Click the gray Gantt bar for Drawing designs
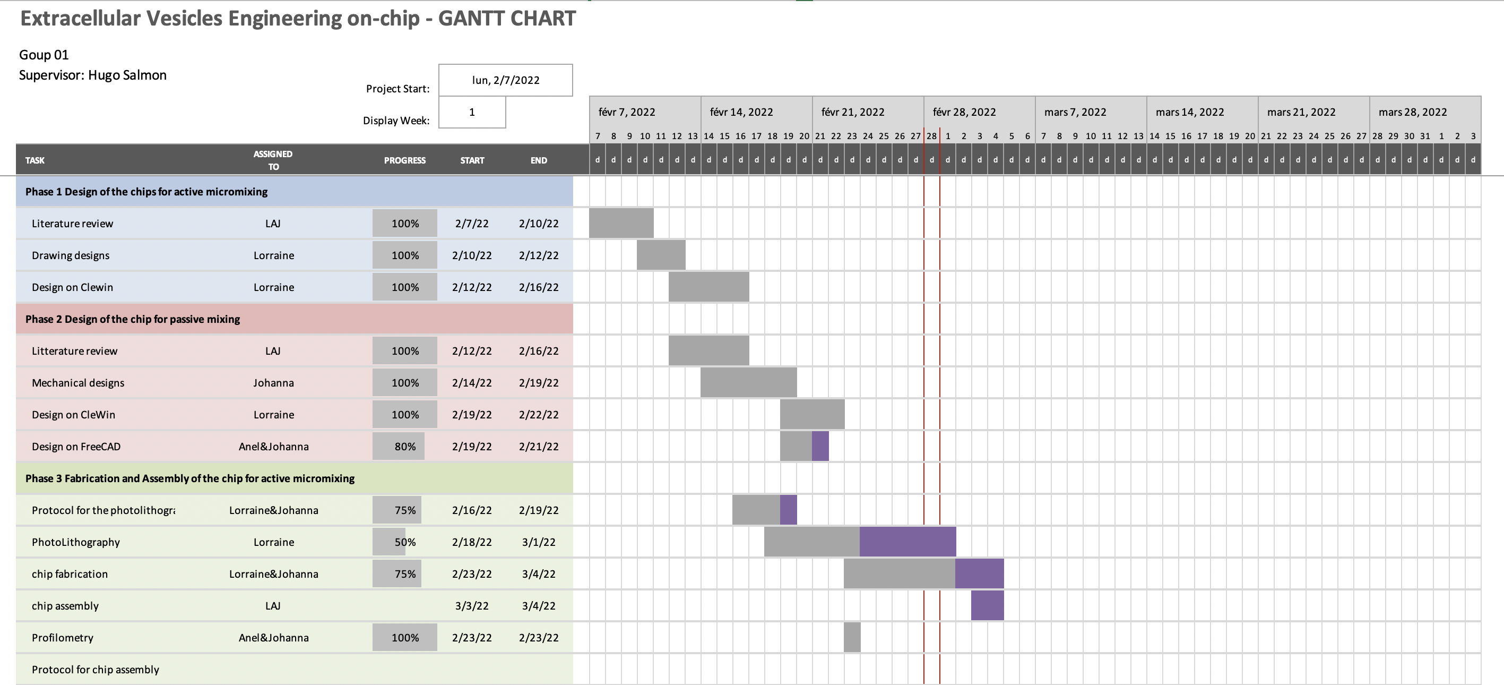The height and width of the screenshot is (685, 1504). click(661, 254)
